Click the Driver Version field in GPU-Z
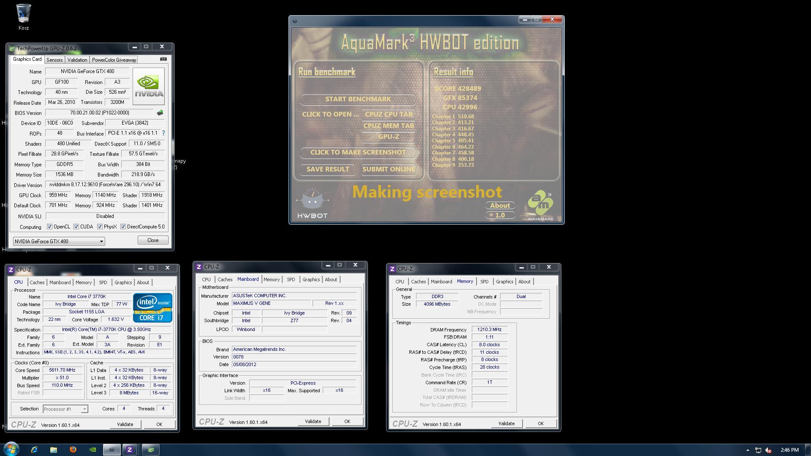Screen dimensions: 811x456 (105, 185)
